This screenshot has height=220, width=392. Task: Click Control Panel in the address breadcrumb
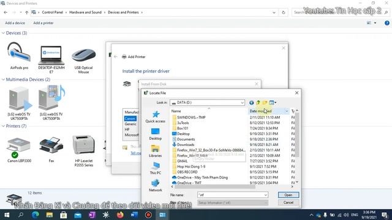pyautogui.click(x=52, y=12)
